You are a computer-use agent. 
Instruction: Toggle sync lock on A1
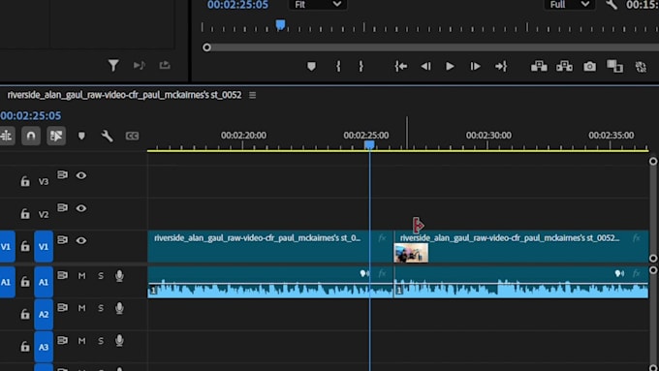tap(63, 276)
